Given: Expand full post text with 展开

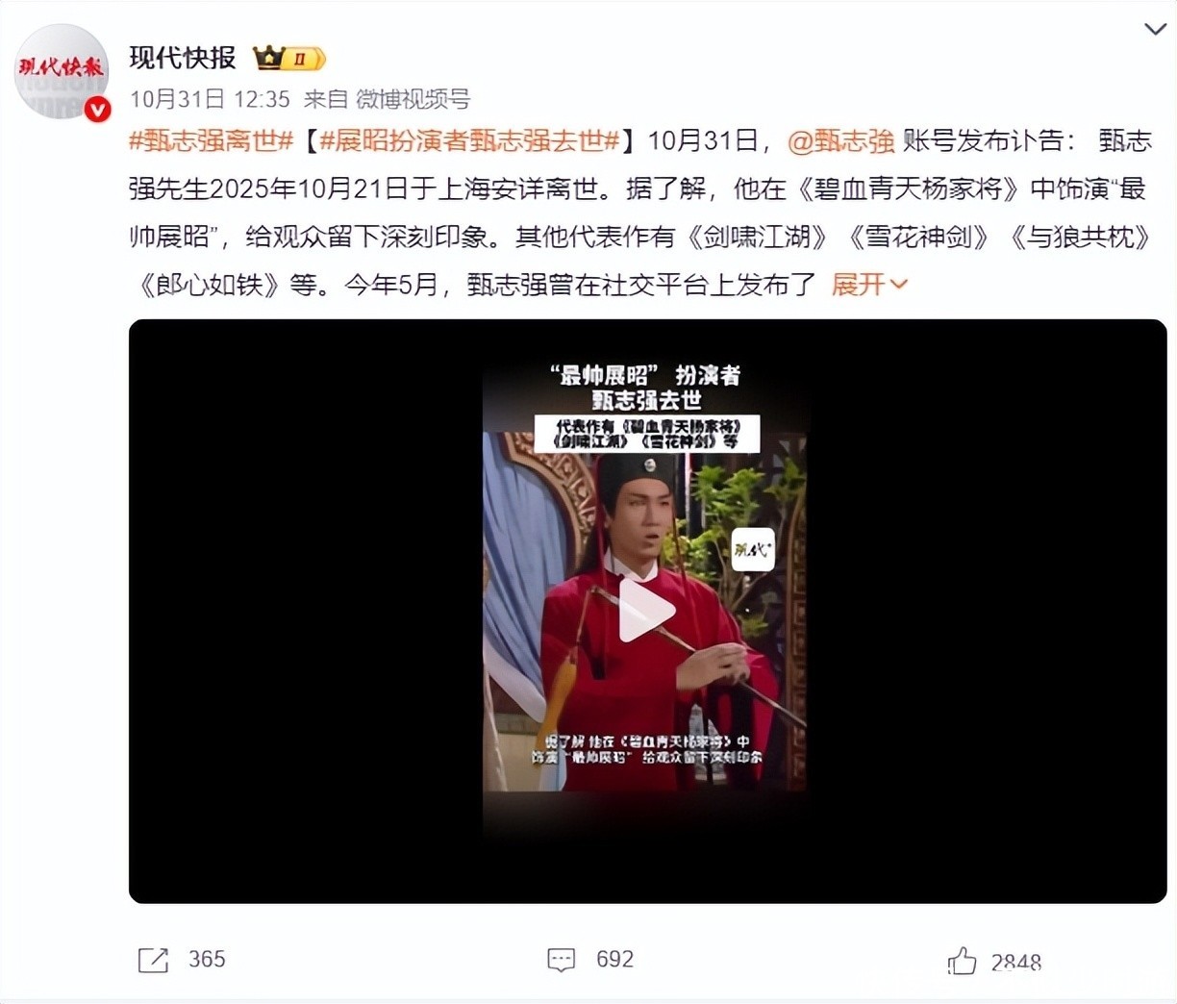Looking at the screenshot, I should pyautogui.click(x=869, y=284).
